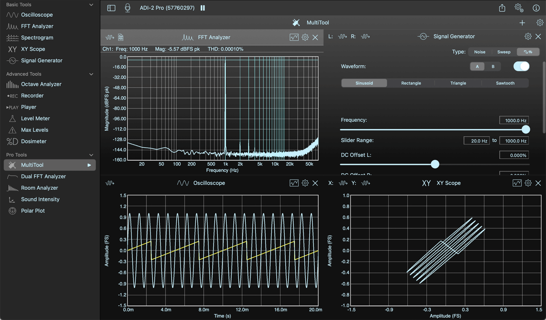
Task: Select the Triangle waveform tab
Action: coord(458,83)
